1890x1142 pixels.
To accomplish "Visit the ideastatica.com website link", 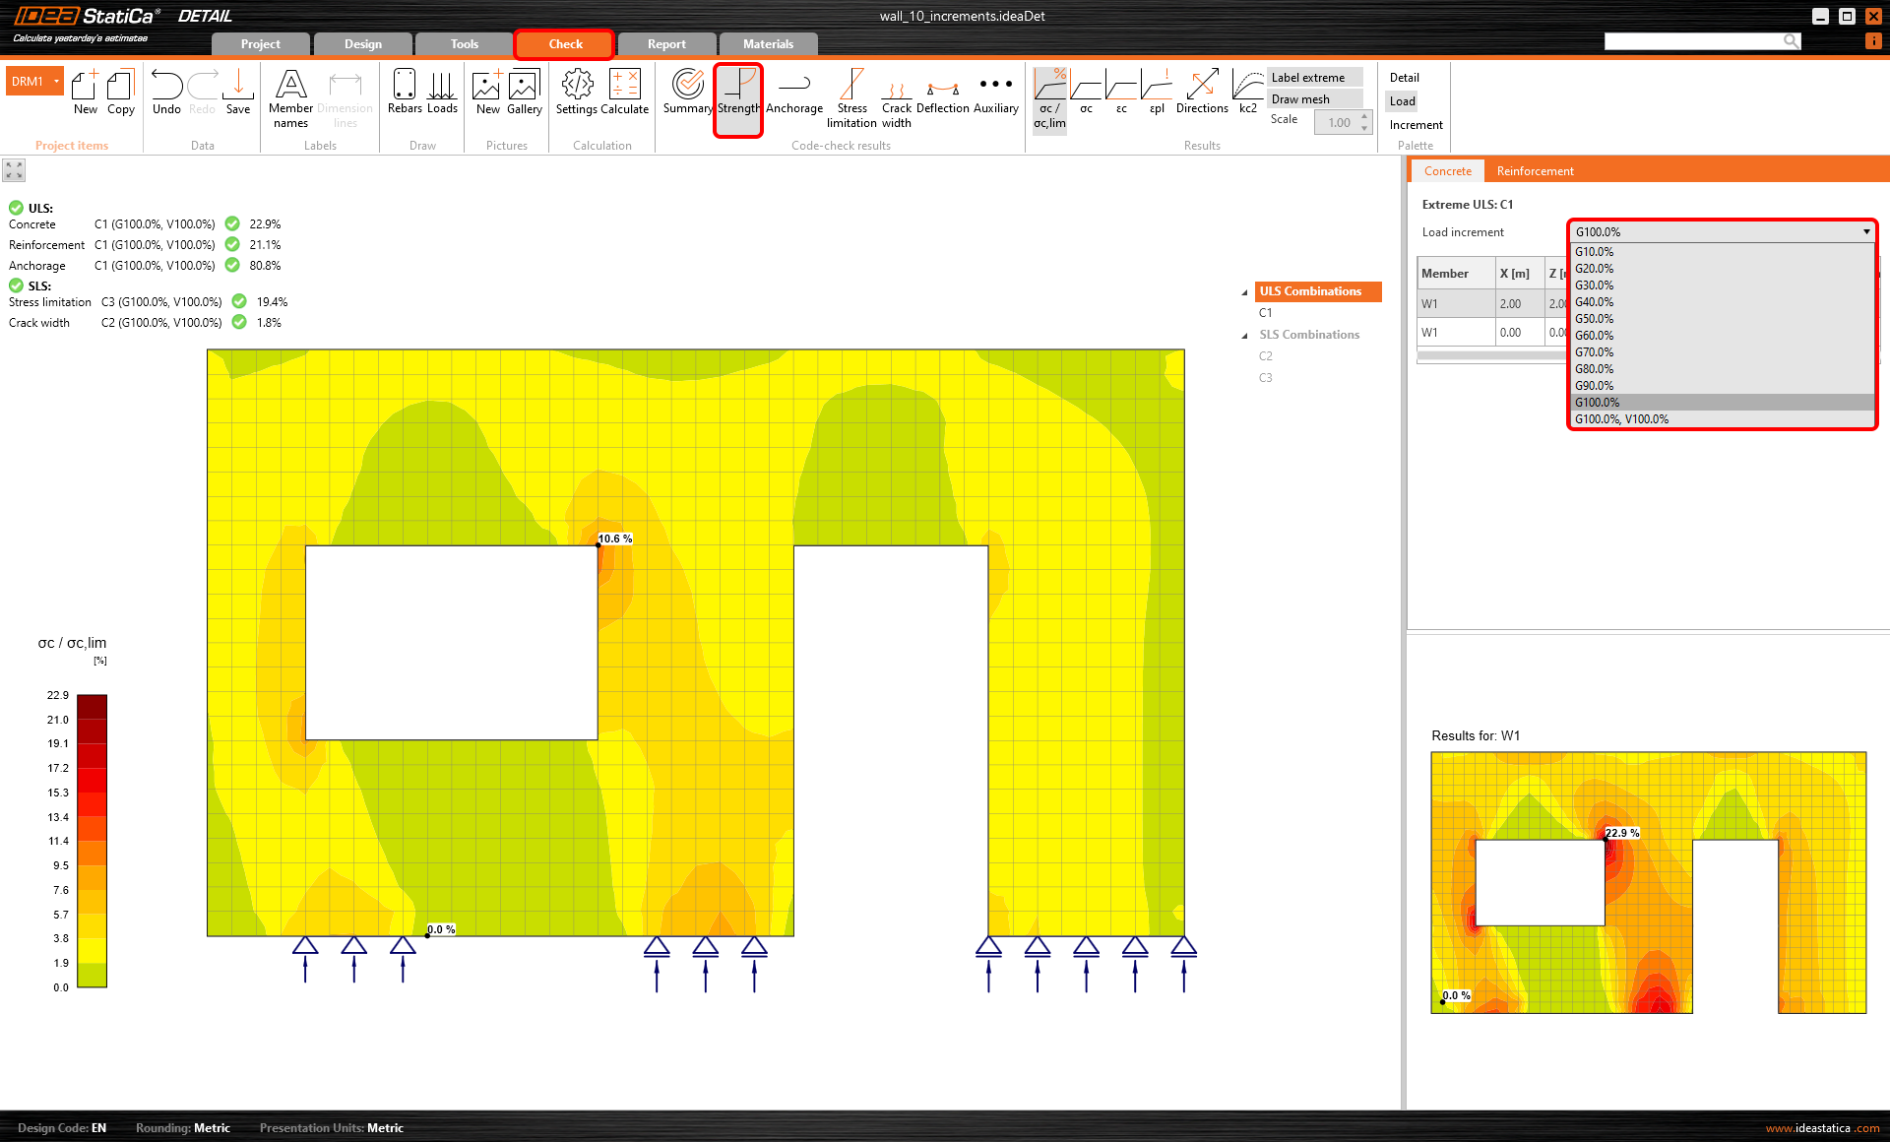I will [x=1825, y=1128].
